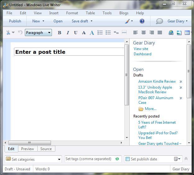The height and width of the screenshot is (175, 194).
Task: Open the Format menu
Action: pyautogui.click(x=72, y=13)
